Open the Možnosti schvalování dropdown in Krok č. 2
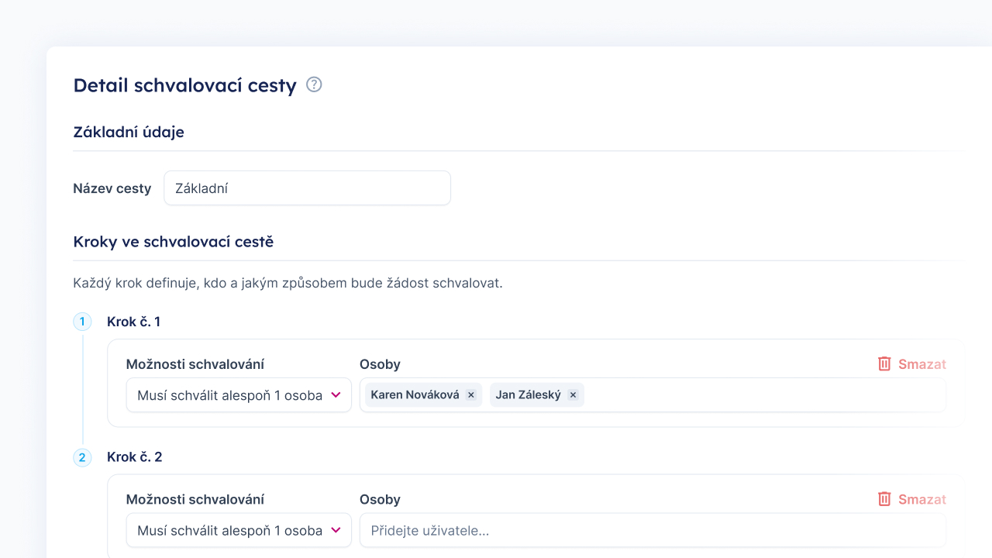 tap(238, 530)
